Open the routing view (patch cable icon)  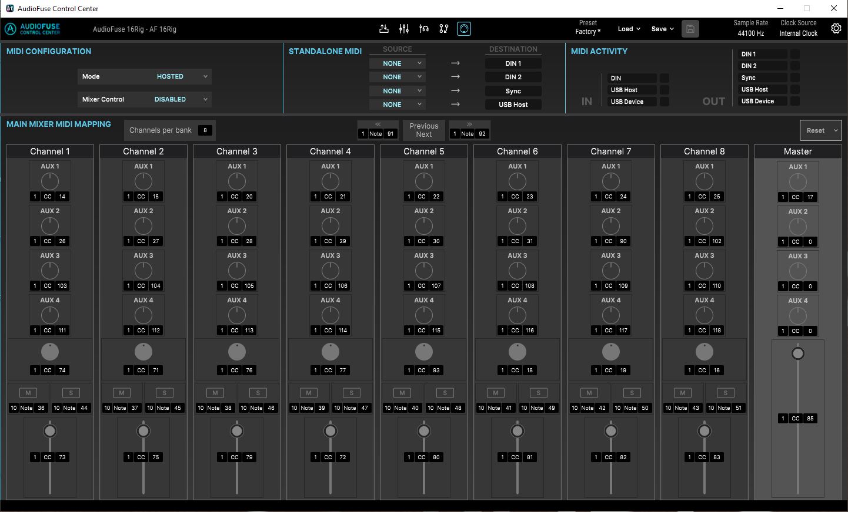point(444,28)
